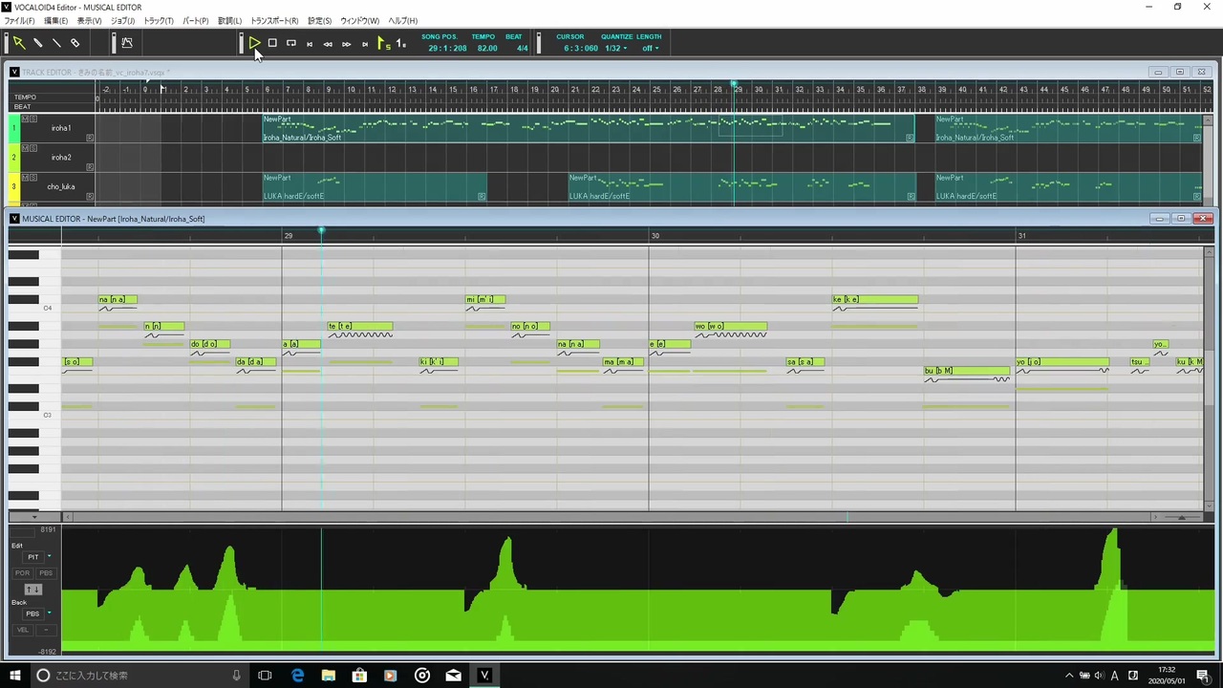Click the note 'ke [k e]'
Image resolution: width=1223 pixels, height=688 pixels.
[x=874, y=299]
